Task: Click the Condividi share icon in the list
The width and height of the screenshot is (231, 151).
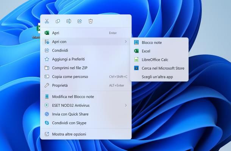Action: [47, 50]
